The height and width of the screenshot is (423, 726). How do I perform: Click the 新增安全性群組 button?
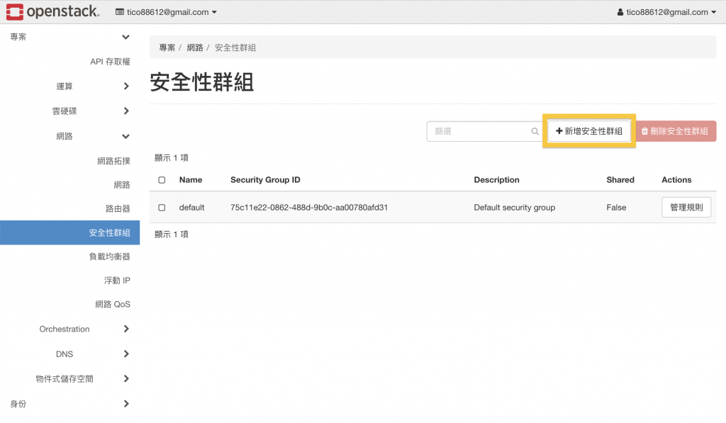click(589, 132)
